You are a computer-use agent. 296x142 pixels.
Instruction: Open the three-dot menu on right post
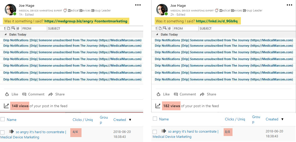click(x=289, y=5)
